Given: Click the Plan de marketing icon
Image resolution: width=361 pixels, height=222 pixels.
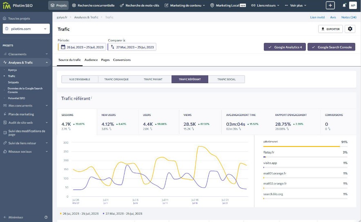Looking at the screenshot, I should pyautogui.click(x=5, y=114).
